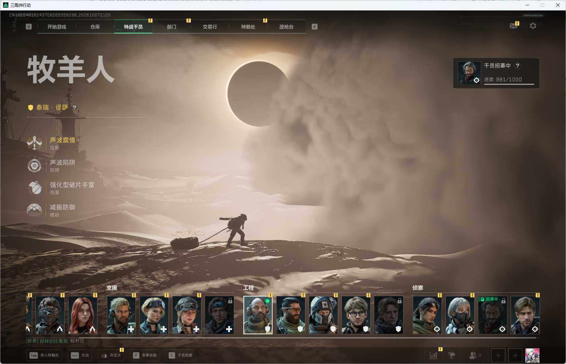
Task: Select the 声波震慑 skill icon
Action: (34, 143)
